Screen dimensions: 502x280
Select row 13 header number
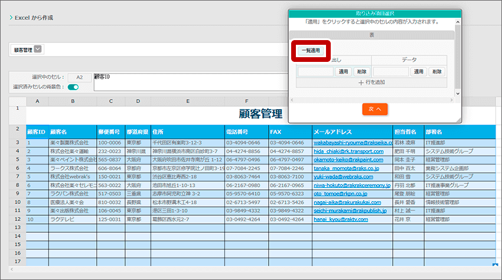coord(18,228)
